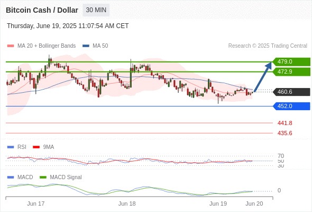Viewport: 312px width, 212px height.
Task: Click the MA 20 + Bollinger Bands legend label
Action: 47,46
